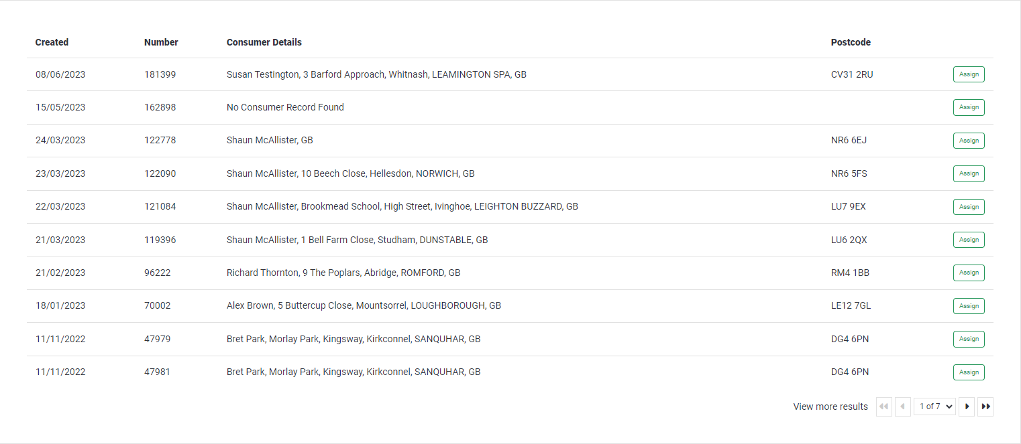Assign the record with no consumer found
Viewport: 1021px width, 444px height.
[969, 107]
